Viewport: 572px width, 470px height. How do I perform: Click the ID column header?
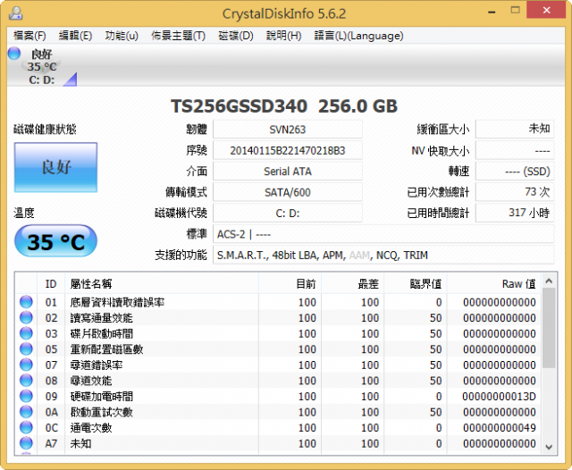(51, 283)
